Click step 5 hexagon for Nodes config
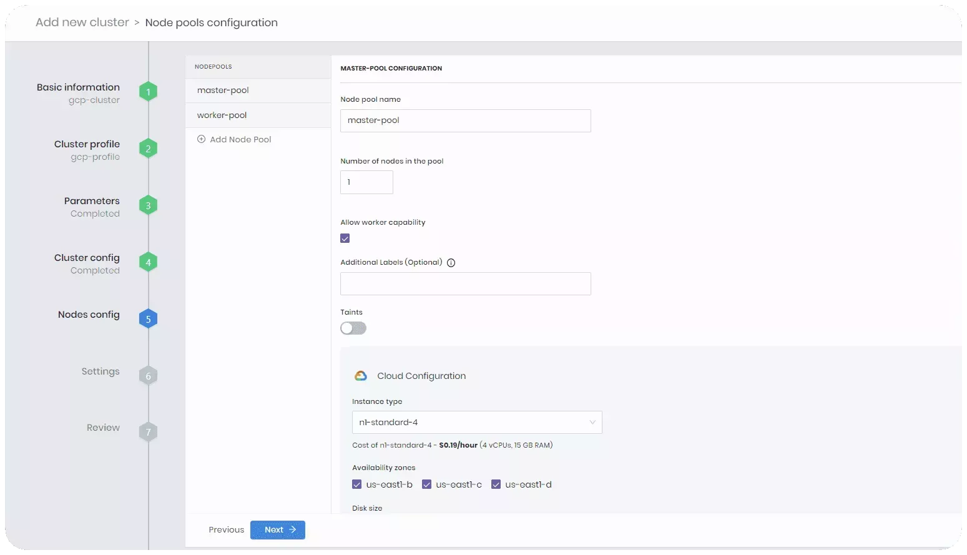The image size is (967, 555). [148, 319]
